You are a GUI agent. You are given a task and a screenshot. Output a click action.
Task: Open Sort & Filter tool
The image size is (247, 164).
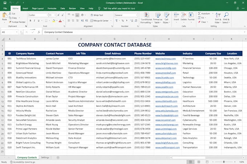(x=218, y=18)
